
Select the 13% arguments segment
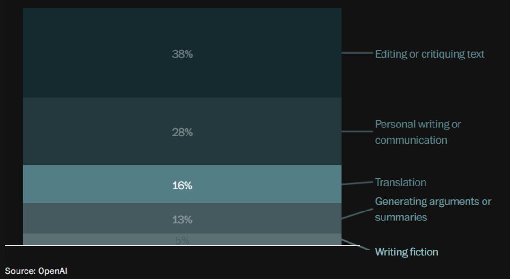tap(182, 218)
